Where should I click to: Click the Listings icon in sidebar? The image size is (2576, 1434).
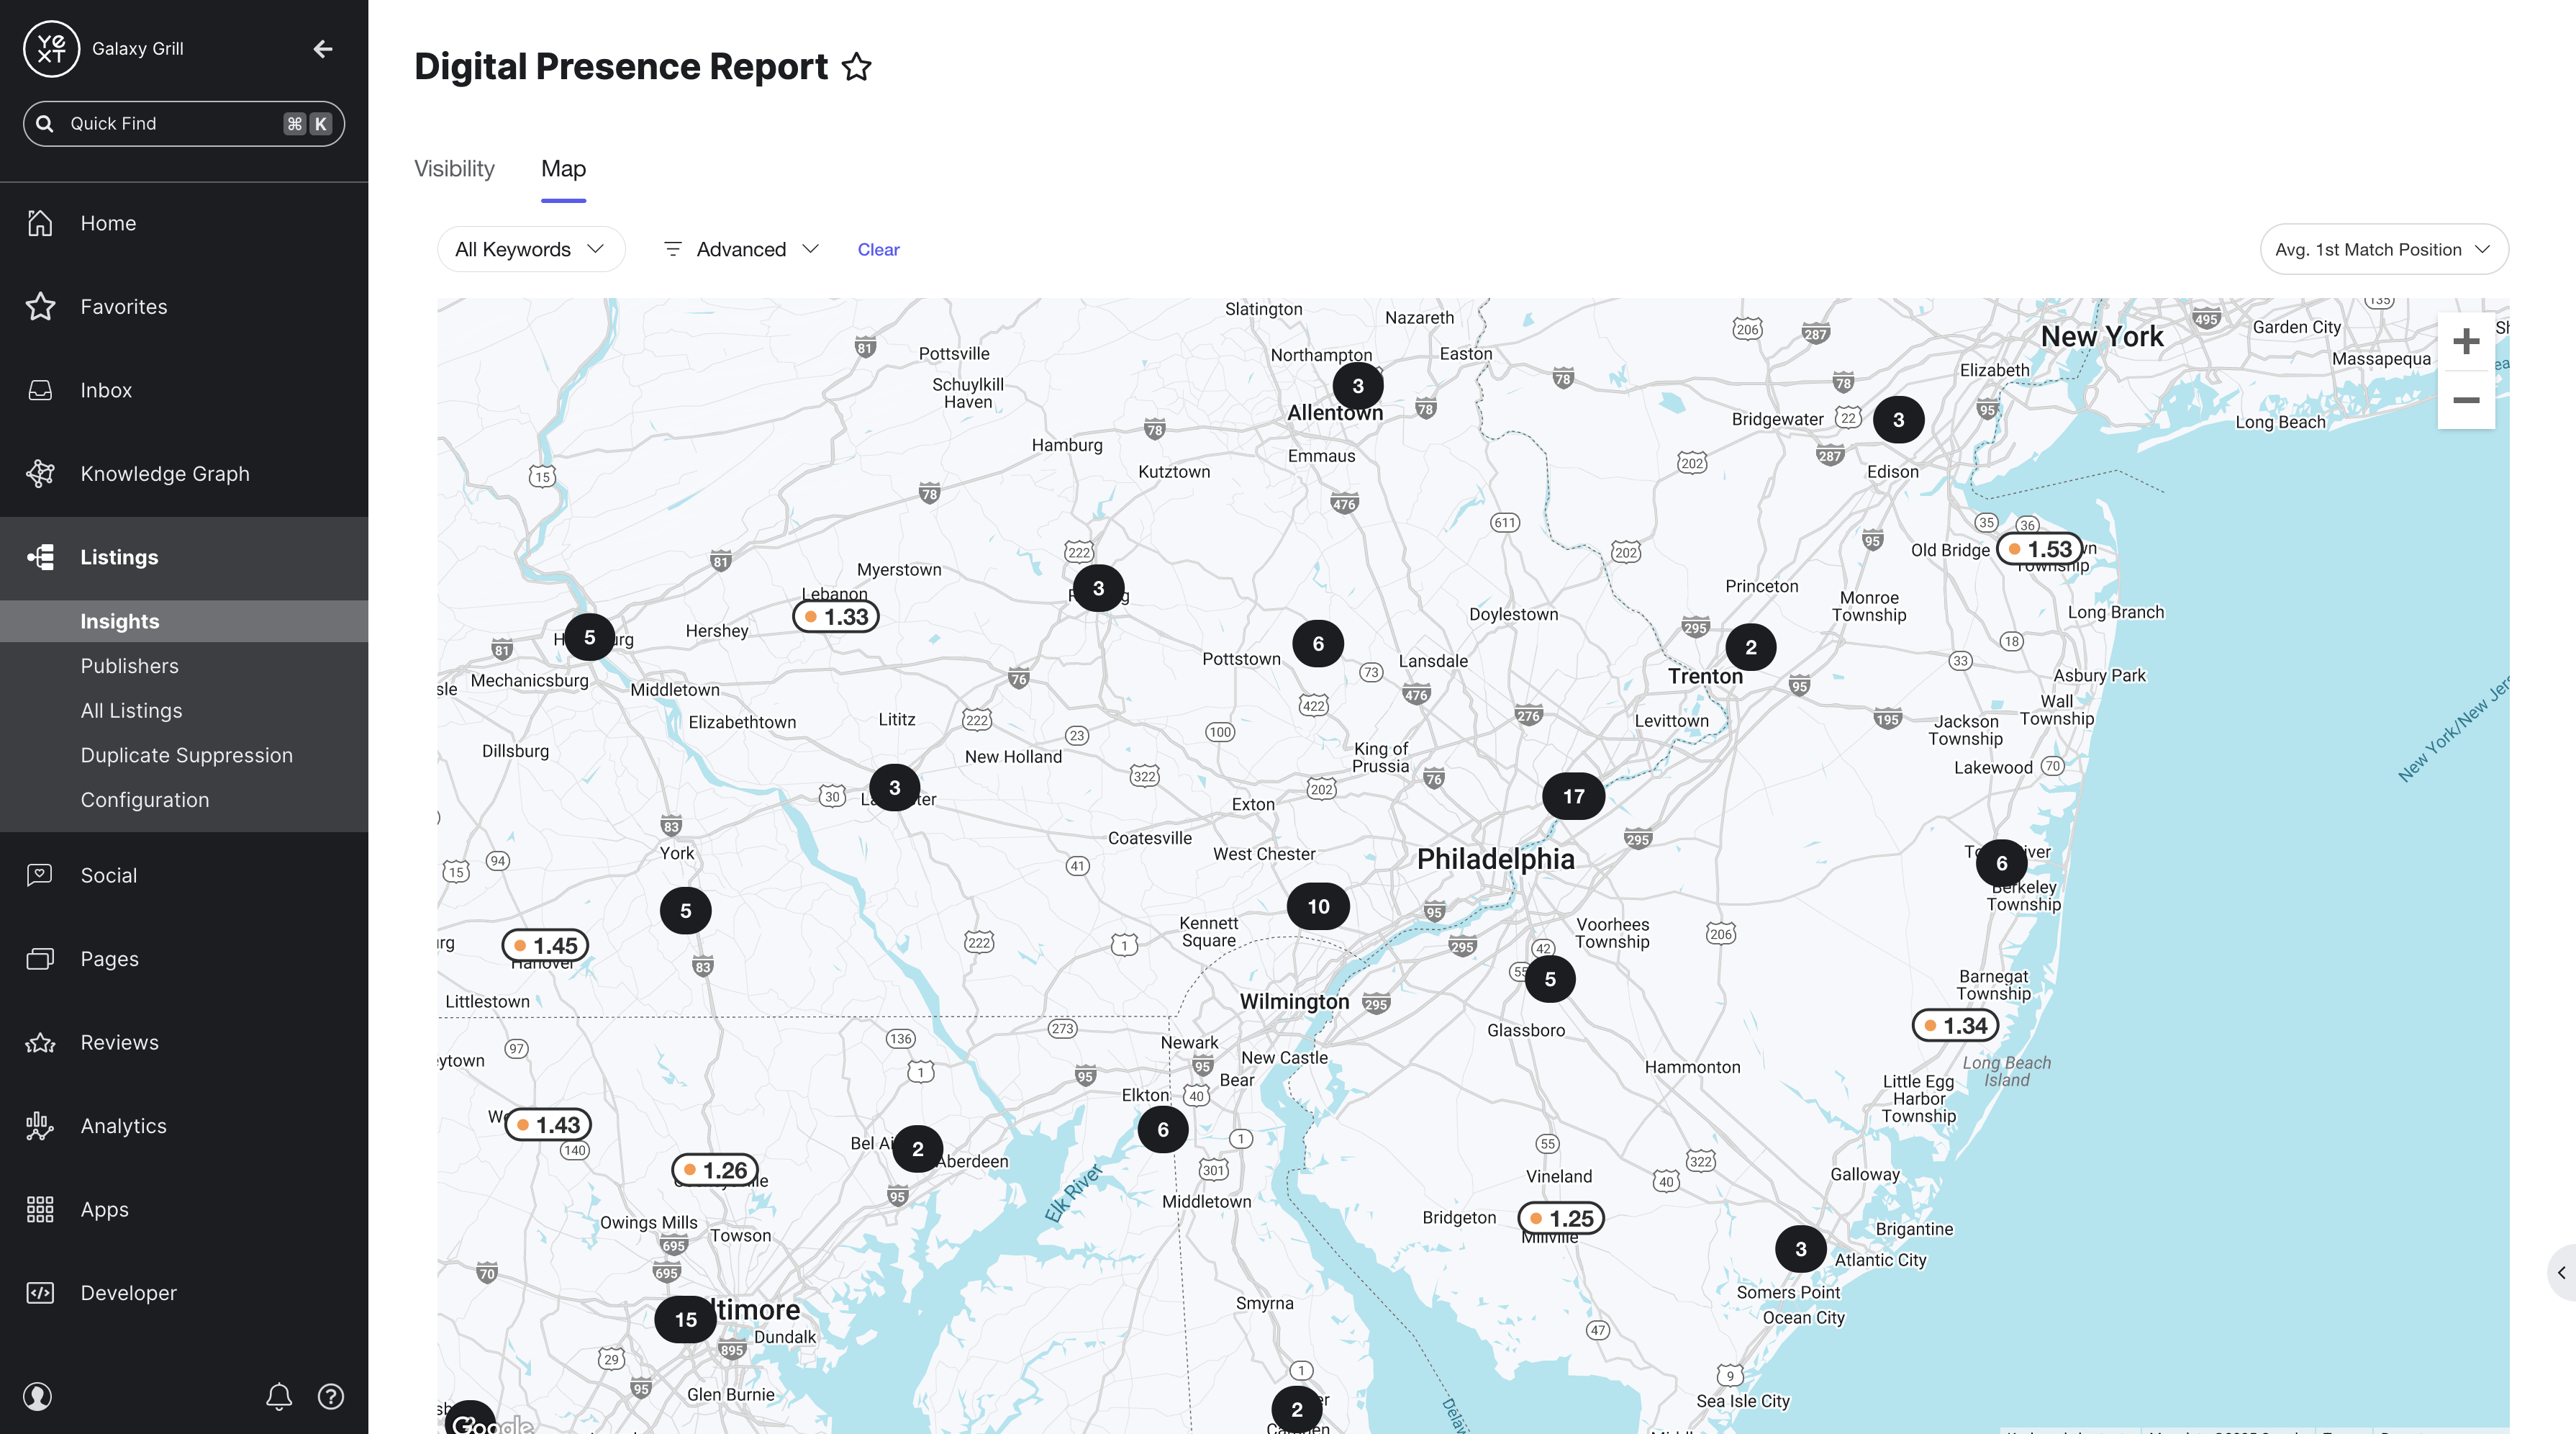tap(40, 557)
